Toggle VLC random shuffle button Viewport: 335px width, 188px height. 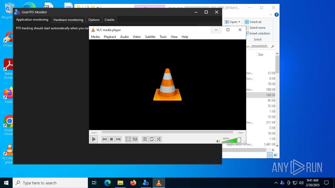(x=159, y=139)
